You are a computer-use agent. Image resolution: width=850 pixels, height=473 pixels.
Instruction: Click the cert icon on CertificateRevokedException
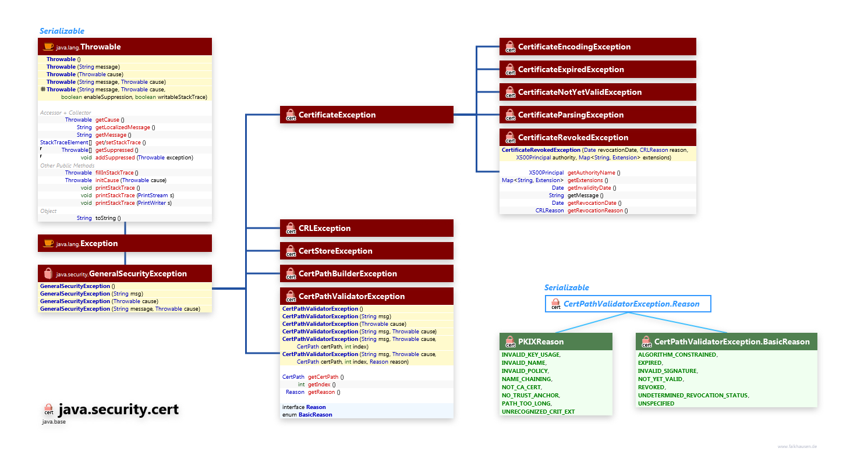(x=511, y=137)
